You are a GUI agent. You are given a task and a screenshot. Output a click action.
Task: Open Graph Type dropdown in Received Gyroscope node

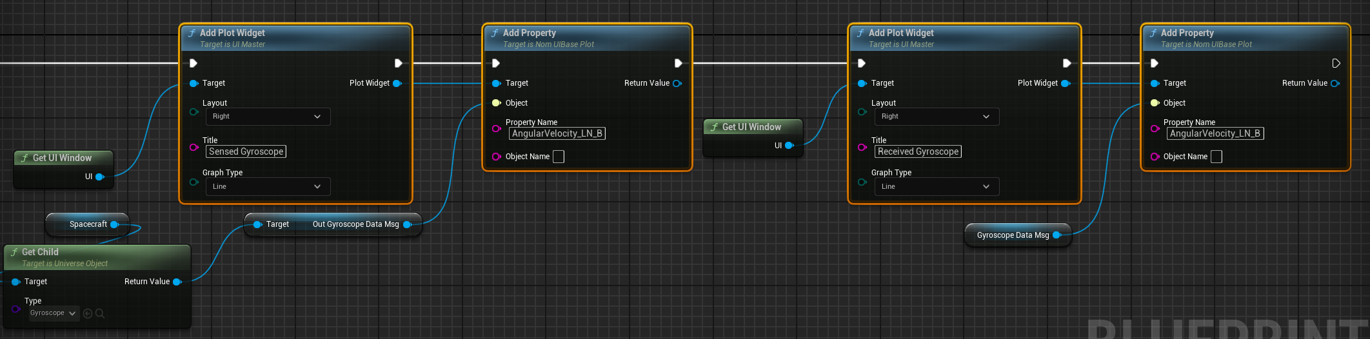point(937,186)
